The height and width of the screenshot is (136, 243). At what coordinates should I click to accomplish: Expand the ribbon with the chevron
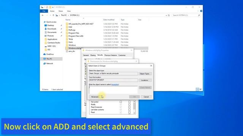[x=198, y=11]
